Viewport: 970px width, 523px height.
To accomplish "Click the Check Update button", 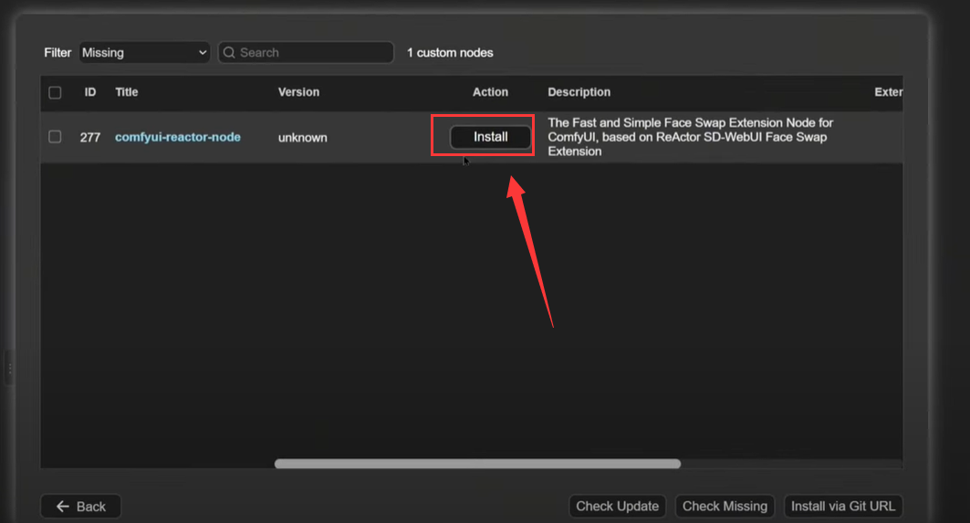I will (x=618, y=507).
